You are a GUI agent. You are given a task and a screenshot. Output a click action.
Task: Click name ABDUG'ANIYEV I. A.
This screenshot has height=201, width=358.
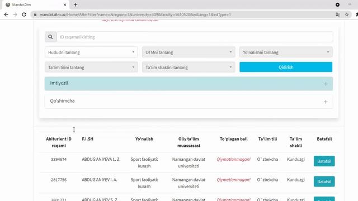click(x=100, y=180)
